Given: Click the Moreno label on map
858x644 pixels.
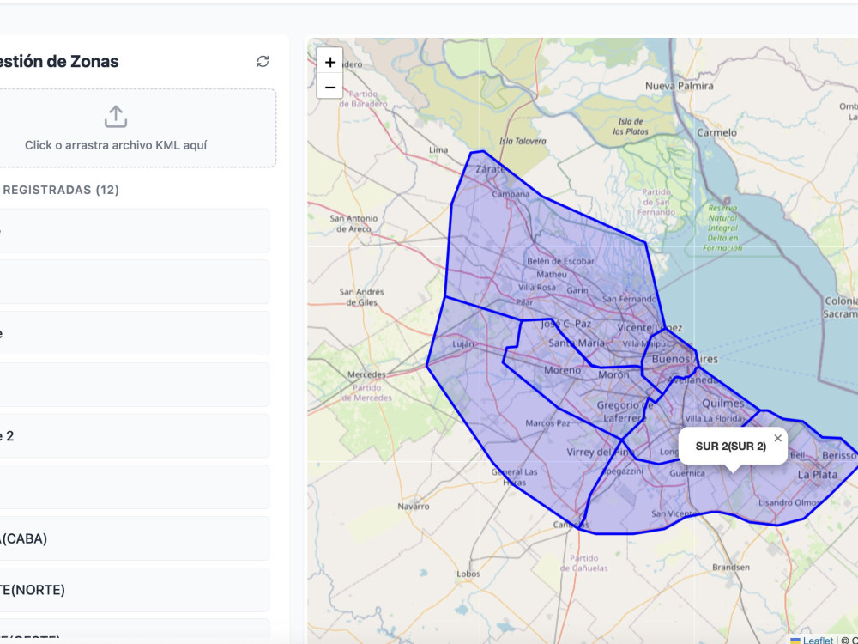Looking at the screenshot, I should tap(563, 370).
